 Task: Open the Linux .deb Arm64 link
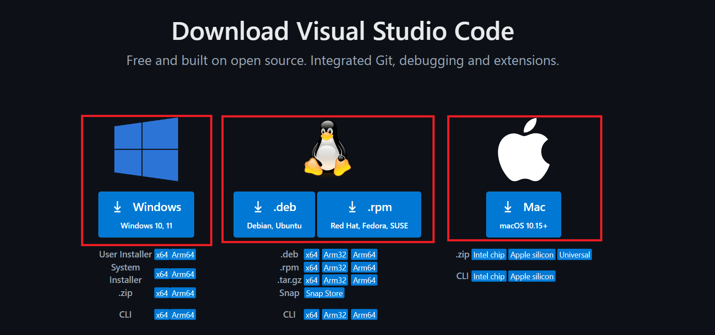[364, 255]
